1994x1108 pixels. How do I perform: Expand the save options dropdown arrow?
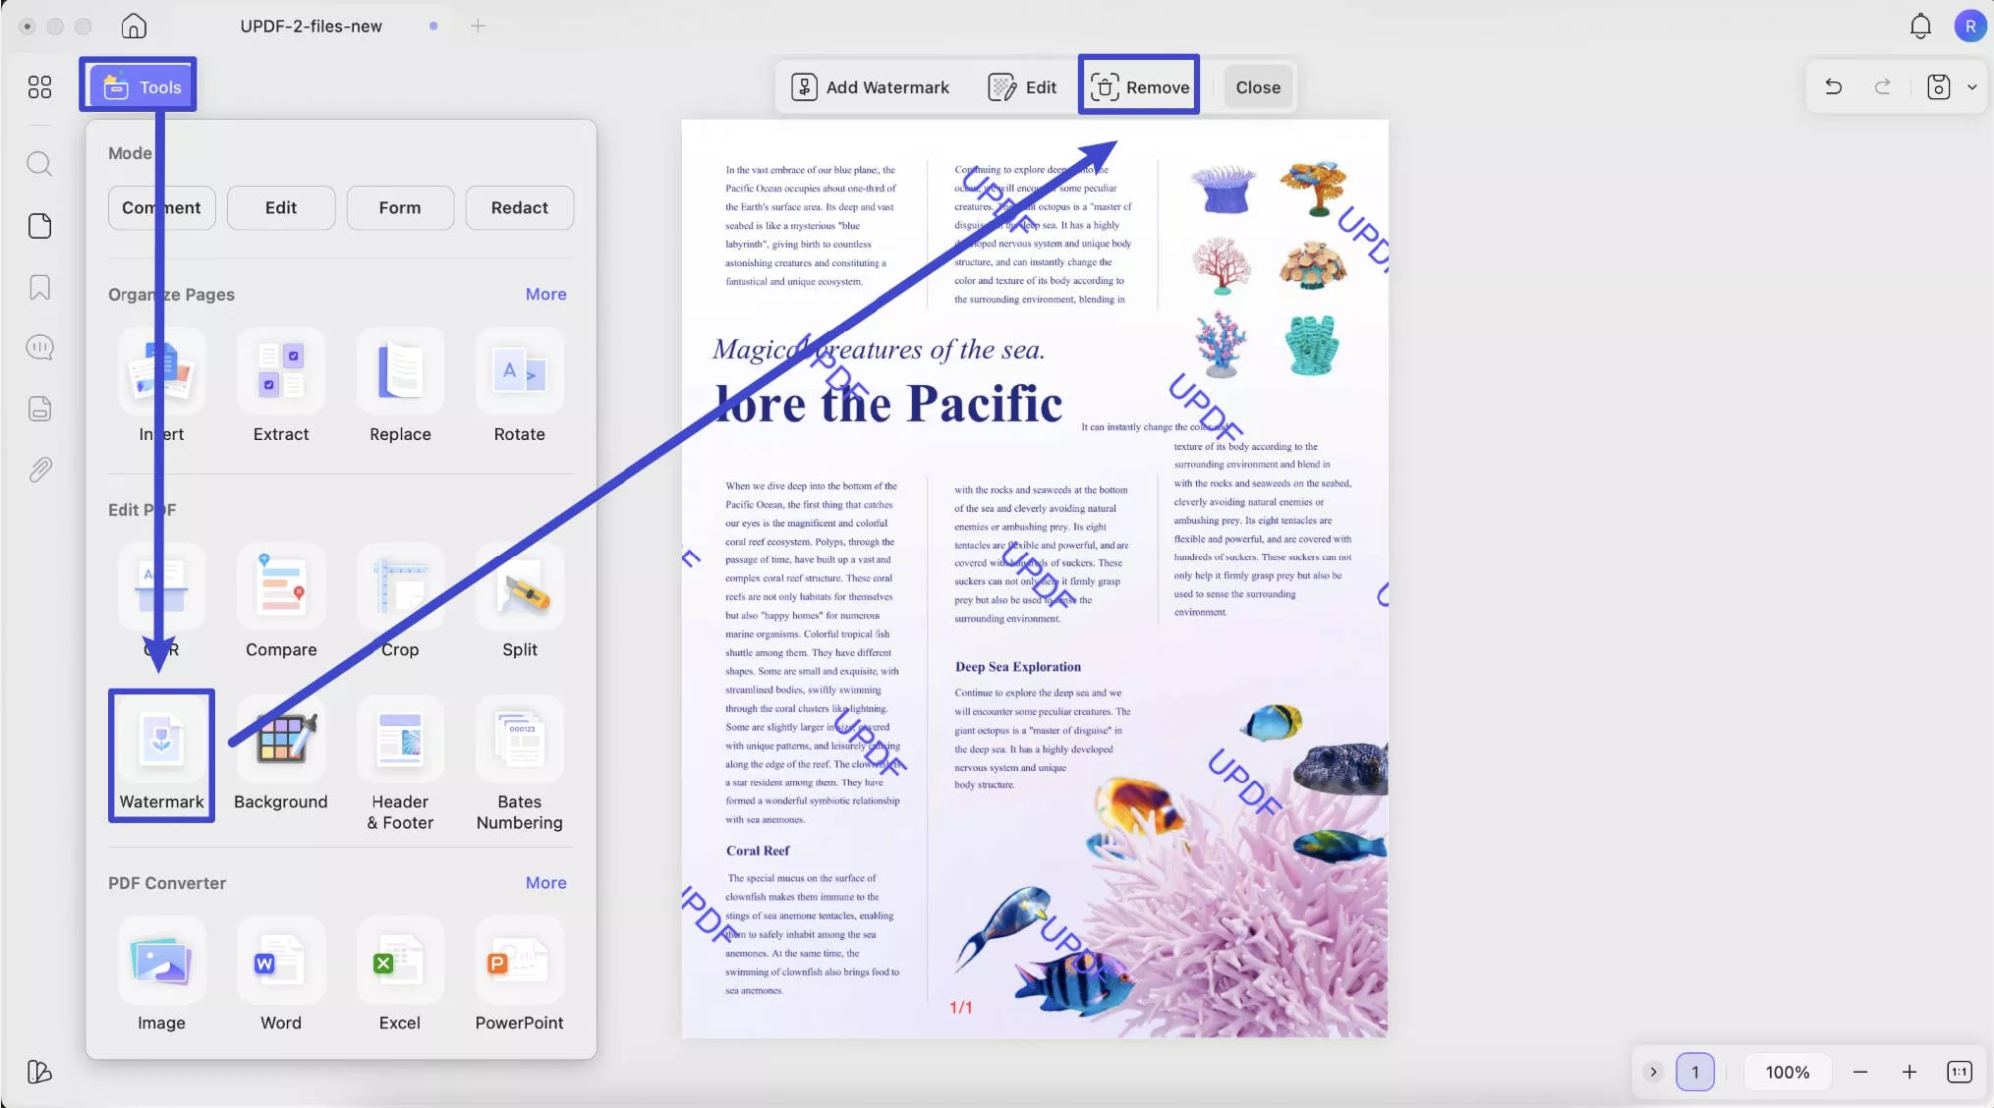[x=1971, y=87]
